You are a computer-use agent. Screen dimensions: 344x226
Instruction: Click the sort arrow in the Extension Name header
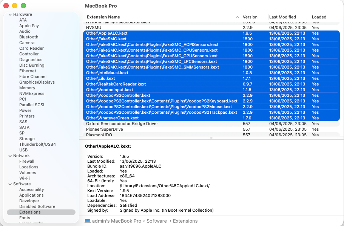point(237,17)
